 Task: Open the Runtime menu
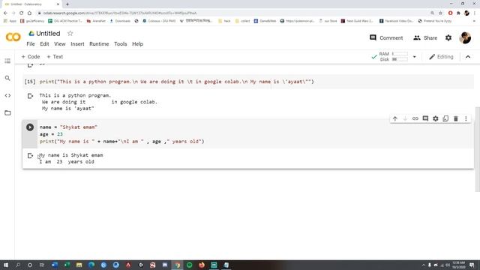click(x=99, y=43)
